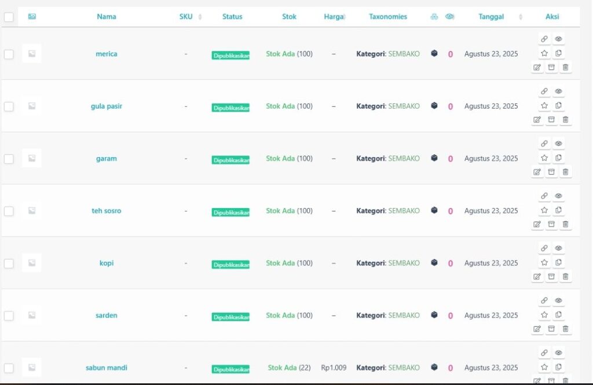593x385 pixels.
Task: Click the star icon for gula pasir
Action: coord(544,106)
